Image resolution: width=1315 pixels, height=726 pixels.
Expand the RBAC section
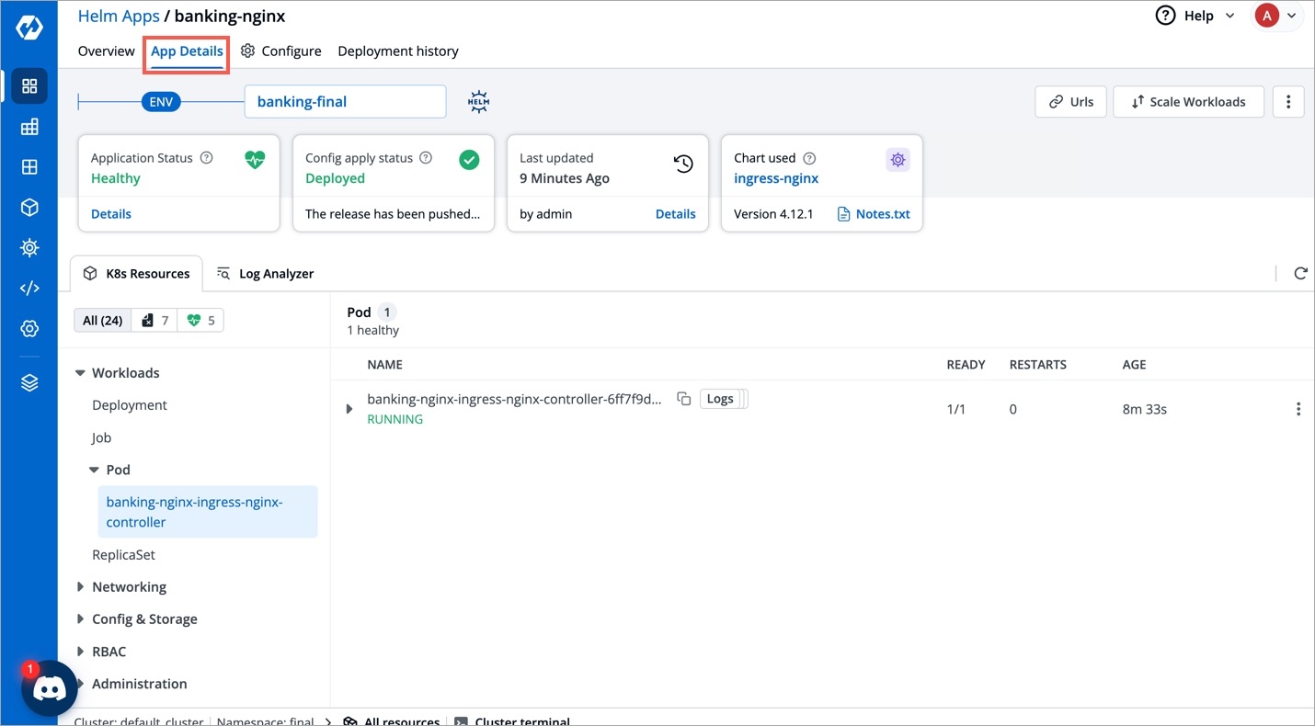point(81,652)
